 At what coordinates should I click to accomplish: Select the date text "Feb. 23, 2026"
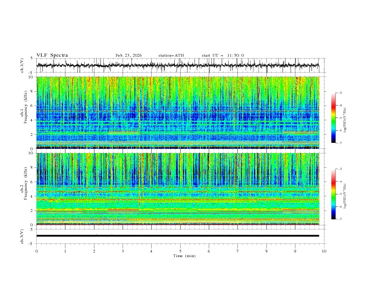click(x=129, y=55)
